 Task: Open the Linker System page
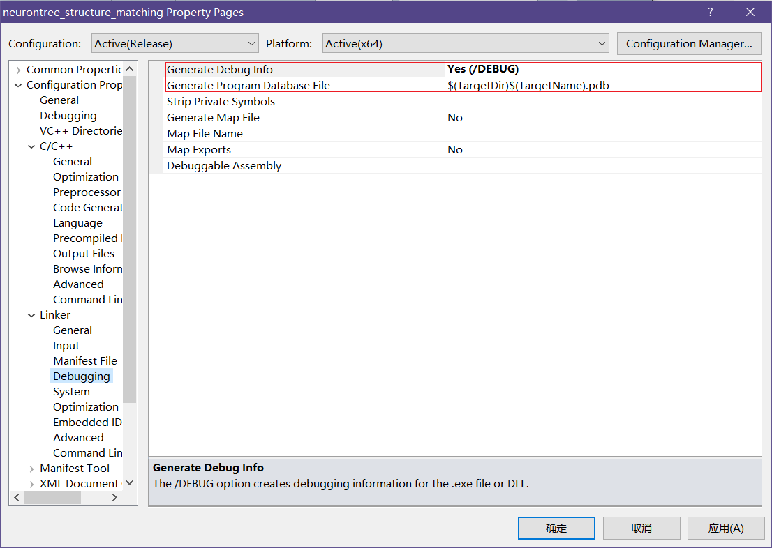pyautogui.click(x=71, y=392)
